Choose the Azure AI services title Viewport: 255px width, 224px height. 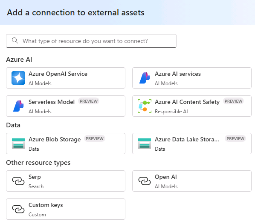point(177,74)
